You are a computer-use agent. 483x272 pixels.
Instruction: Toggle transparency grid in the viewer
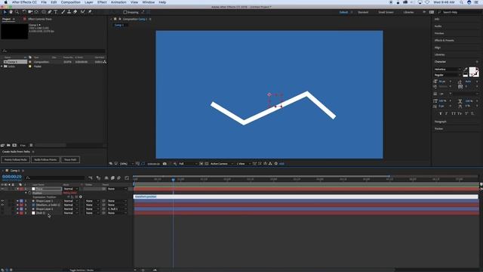point(207,164)
